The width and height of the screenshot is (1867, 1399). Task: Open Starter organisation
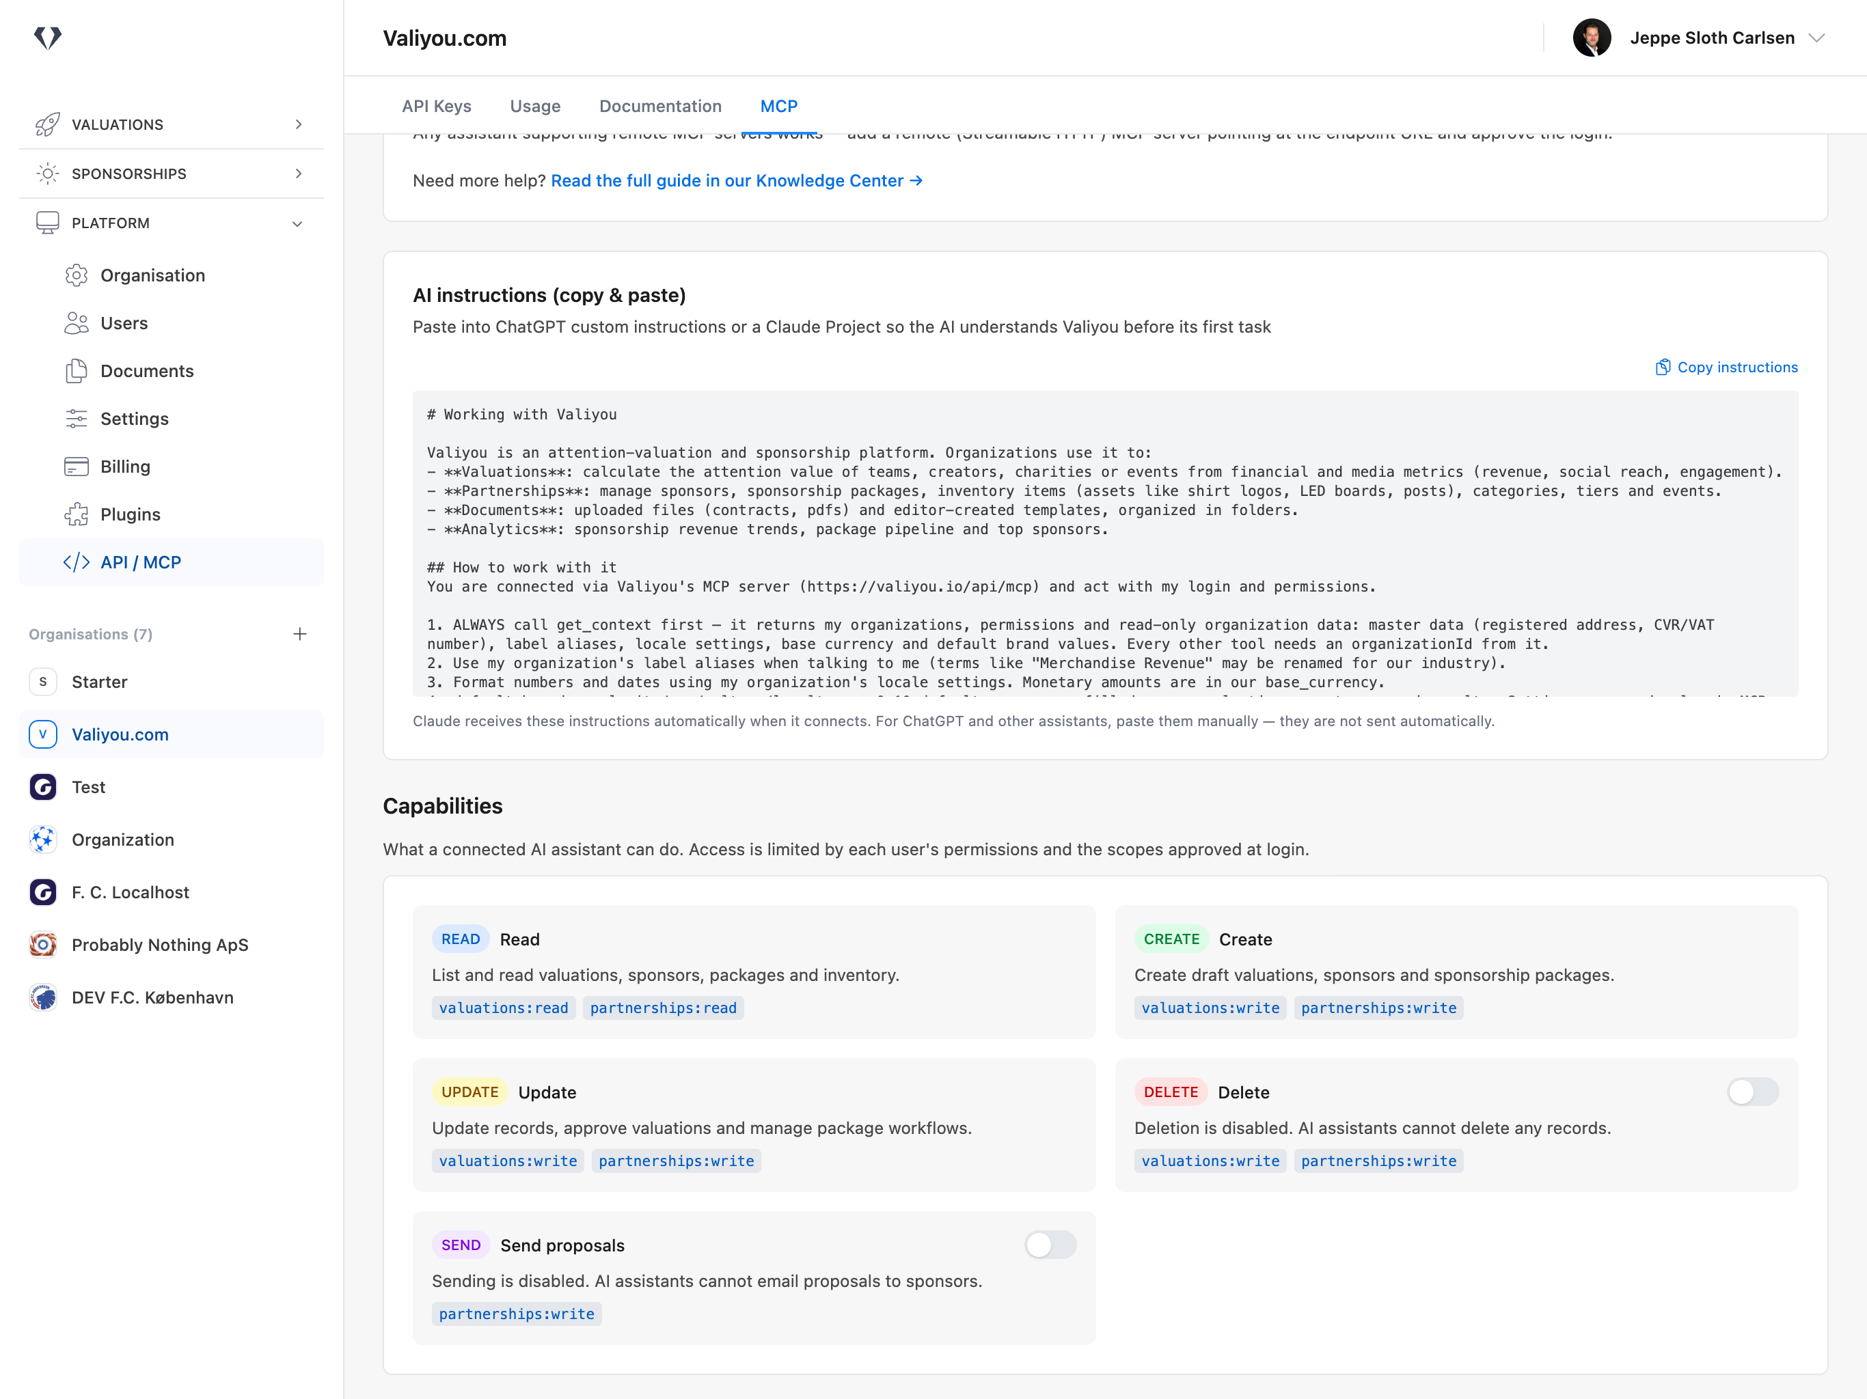coord(172,682)
